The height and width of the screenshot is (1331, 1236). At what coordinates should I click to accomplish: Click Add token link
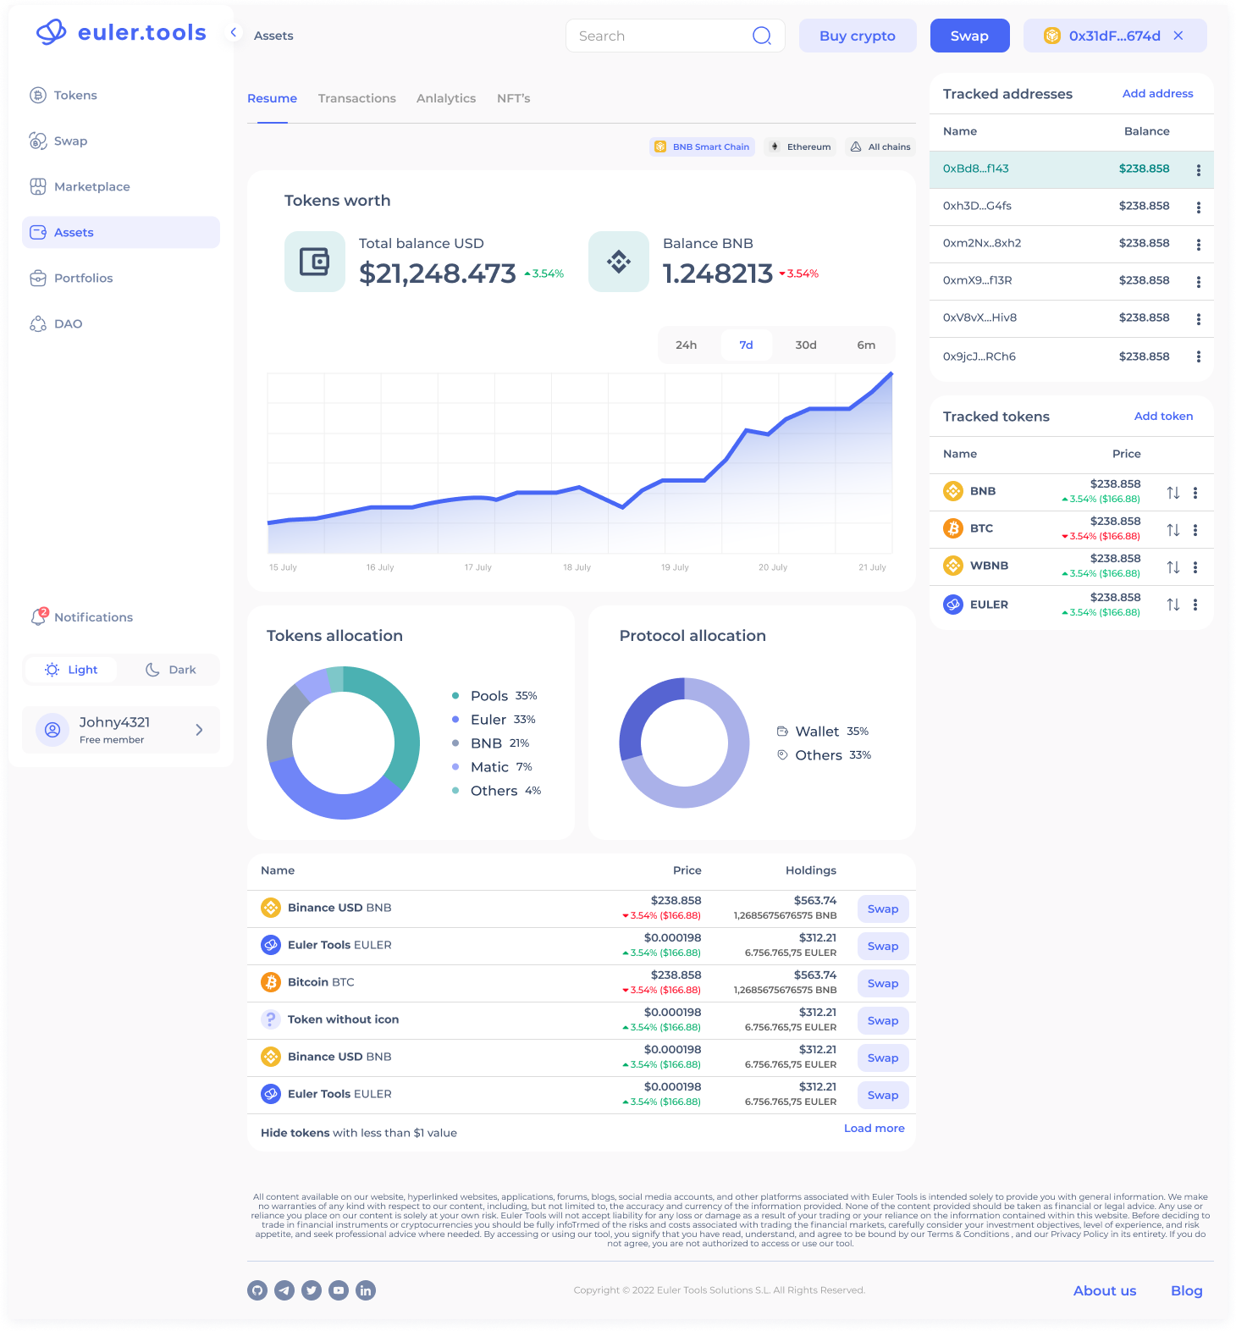pyautogui.click(x=1163, y=416)
